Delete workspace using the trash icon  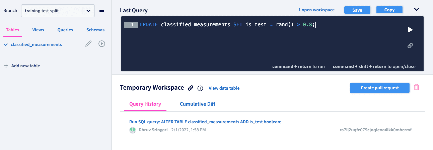click(x=417, y=87)
